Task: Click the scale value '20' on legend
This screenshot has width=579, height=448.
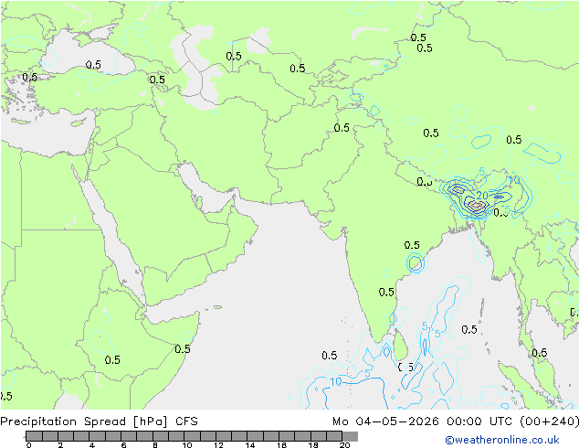Action: point(344,445)
